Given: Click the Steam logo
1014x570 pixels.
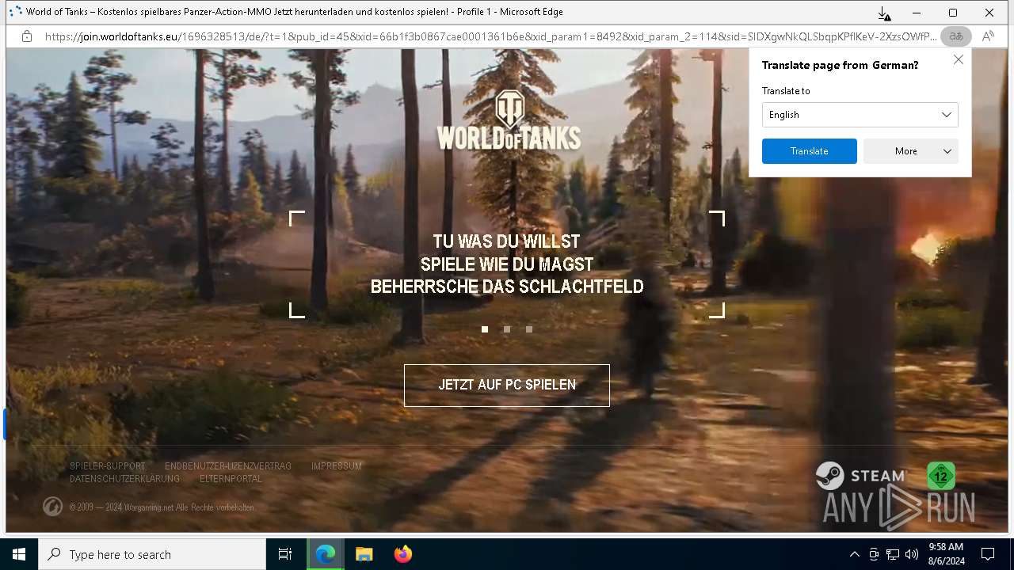Looking at the screenshot, I should [861, 476].
